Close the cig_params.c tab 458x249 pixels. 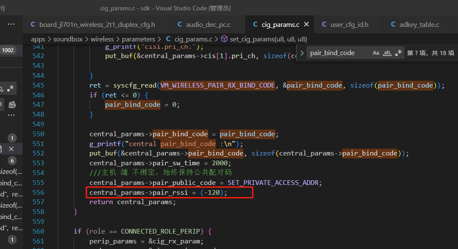307,24
